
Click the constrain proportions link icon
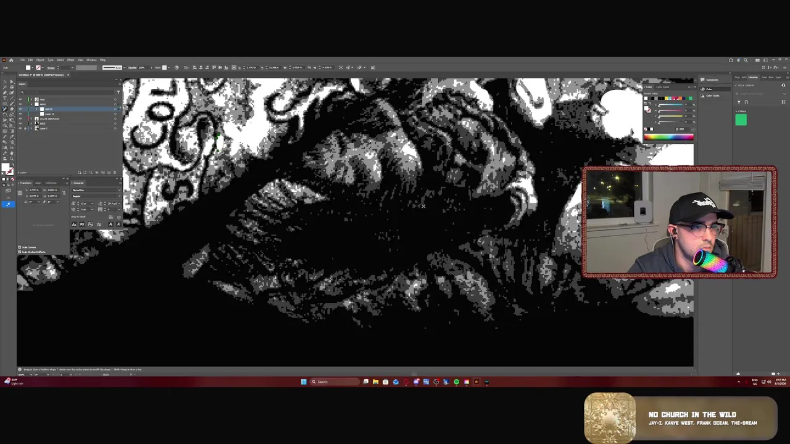(x=64, y=192)
